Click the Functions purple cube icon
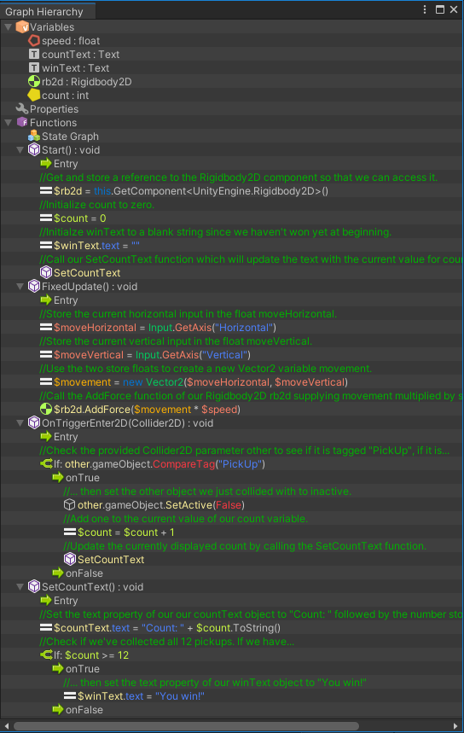 click(x=22, y=123)
